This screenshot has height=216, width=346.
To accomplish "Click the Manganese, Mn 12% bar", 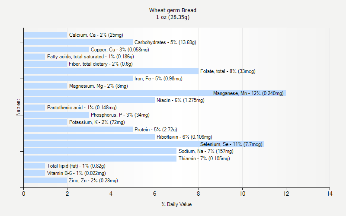I will pos(155,93).
